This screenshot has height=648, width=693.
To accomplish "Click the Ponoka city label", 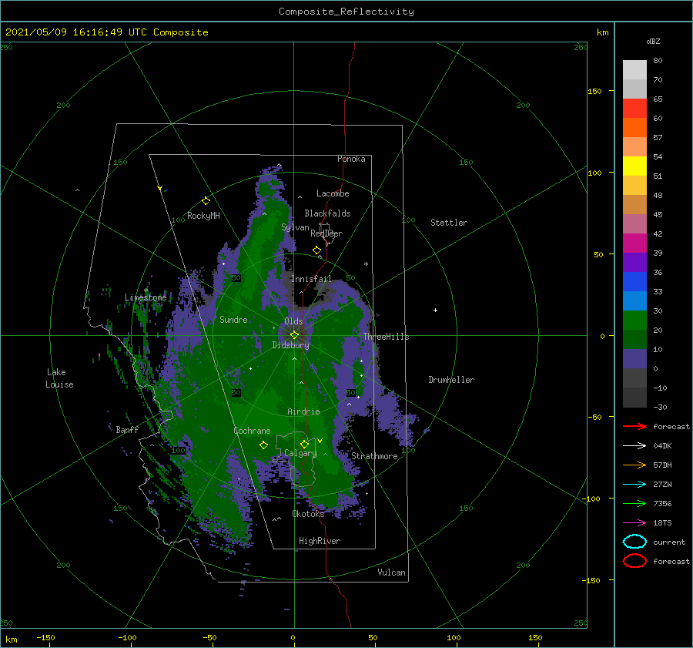I will click(351, 159).
